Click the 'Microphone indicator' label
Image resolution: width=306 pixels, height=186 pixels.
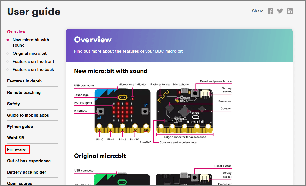pos(132,84)
